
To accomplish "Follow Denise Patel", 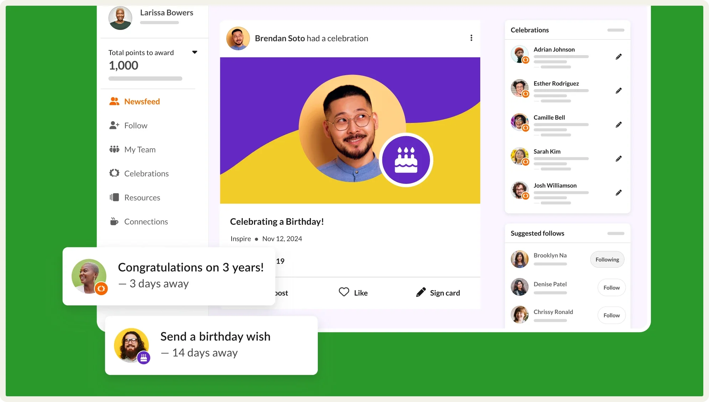I will click(611, 288).
